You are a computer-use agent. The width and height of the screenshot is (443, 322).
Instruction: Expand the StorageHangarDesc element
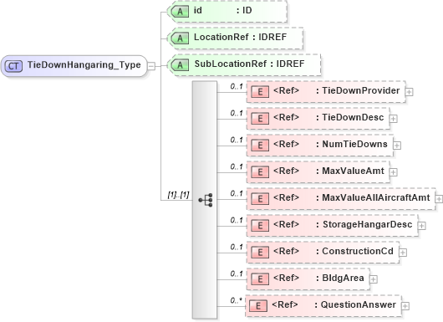coord(421,226)
